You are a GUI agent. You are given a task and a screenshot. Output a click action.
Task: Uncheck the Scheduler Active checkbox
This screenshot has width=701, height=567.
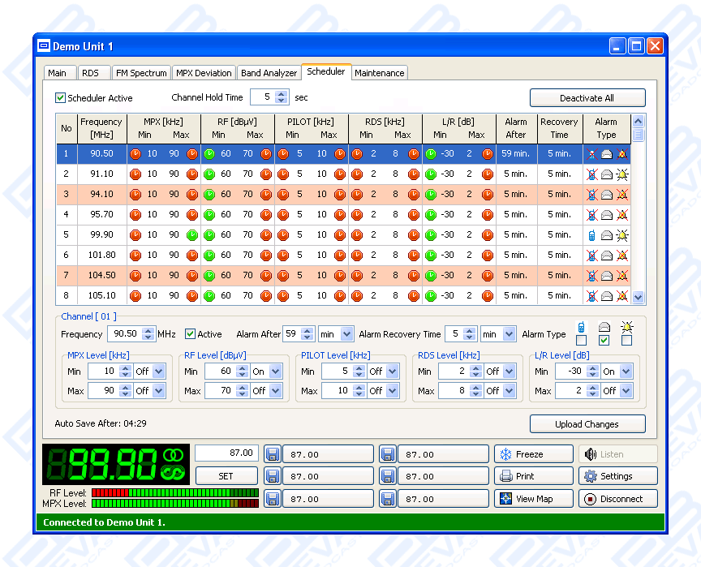(60, 98)
